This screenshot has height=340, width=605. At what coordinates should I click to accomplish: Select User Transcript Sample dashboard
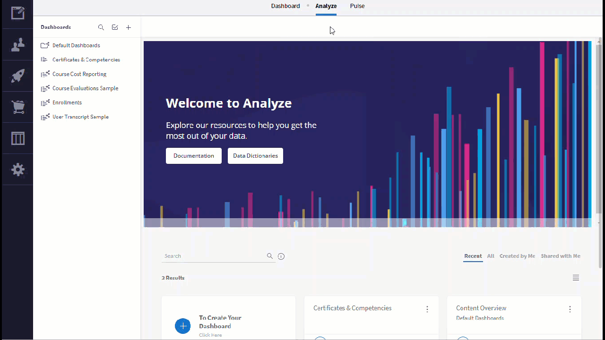pyautogui.click(x=80, y=117)
